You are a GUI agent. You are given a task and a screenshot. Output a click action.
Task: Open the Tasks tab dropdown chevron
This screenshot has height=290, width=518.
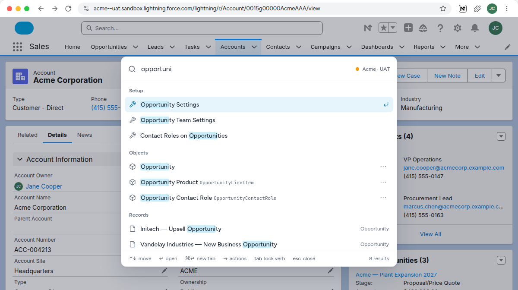point(208,47)
